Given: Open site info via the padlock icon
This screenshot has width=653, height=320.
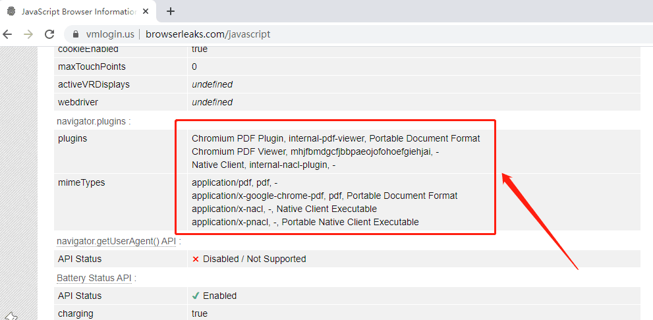Looking at the screenshot, I should coord(76,34).
